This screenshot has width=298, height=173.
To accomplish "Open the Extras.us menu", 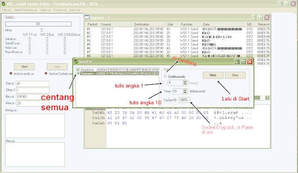I will [60, 10].
